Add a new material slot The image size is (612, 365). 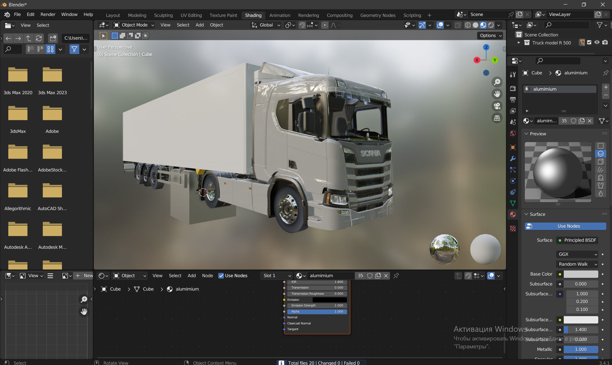(606, 87)
